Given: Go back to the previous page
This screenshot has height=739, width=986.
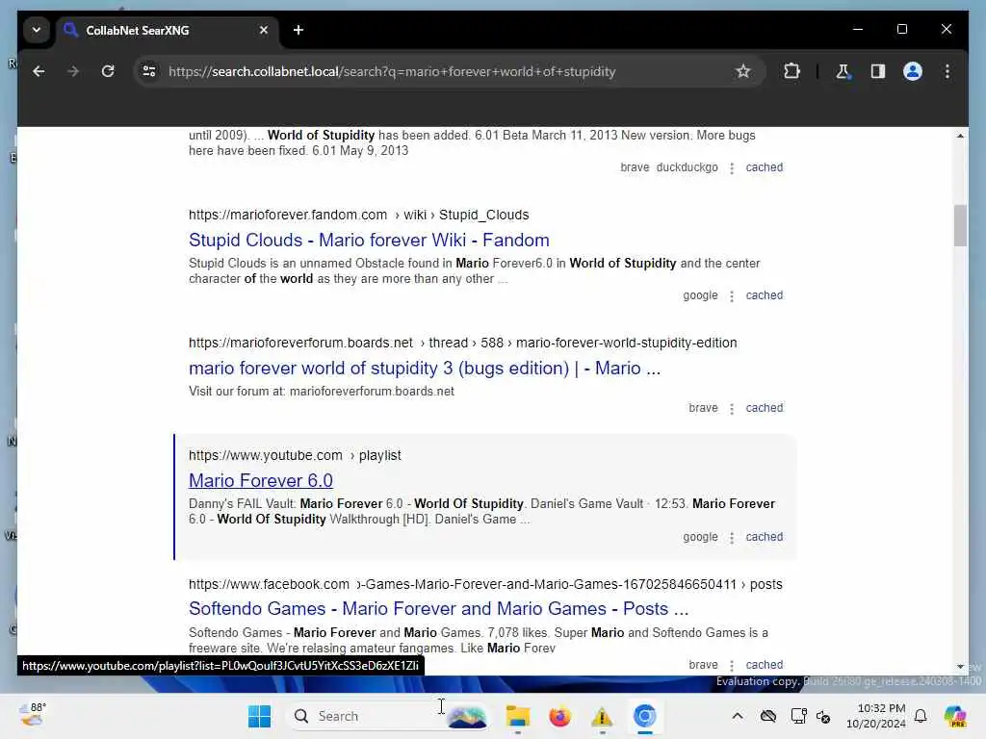Looking at the screenshot, I should (x=39, y=71).
